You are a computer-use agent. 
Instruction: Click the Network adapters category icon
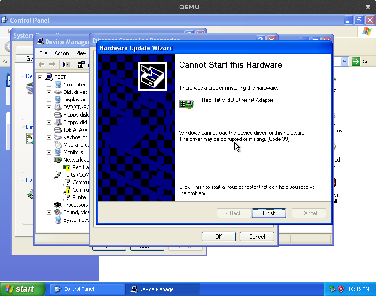58,159
